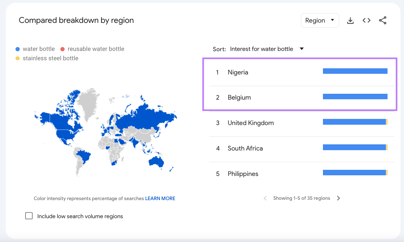
Task: Click the yellow stainless steel bottle legend dot
Action: (17, 58)
